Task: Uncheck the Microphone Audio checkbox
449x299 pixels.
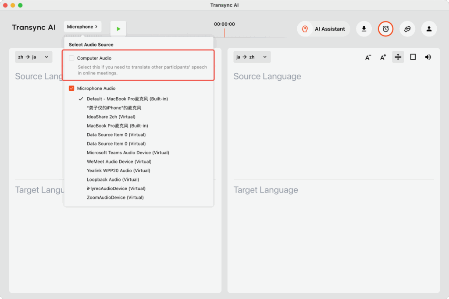Action: [72, 89]
